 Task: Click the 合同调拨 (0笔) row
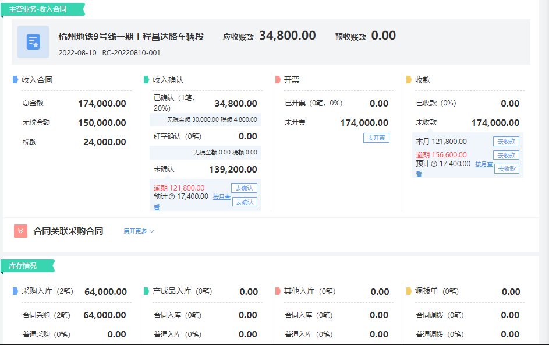(467, 315)
